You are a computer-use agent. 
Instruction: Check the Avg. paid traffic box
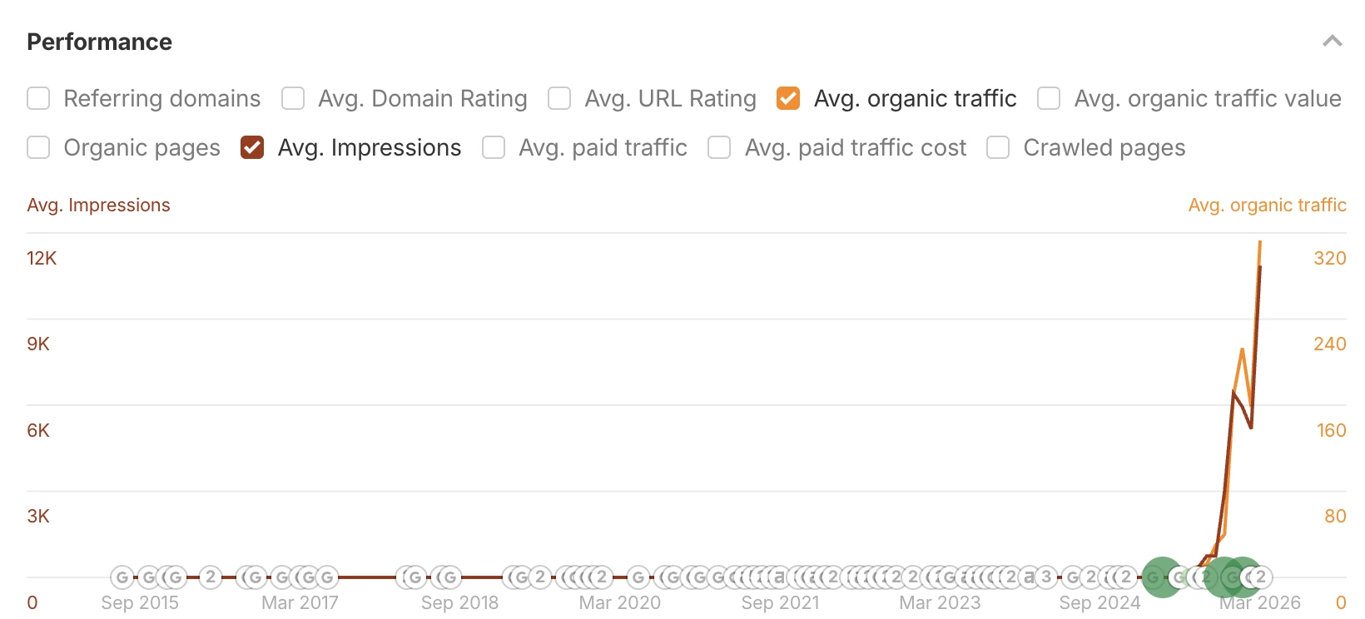(494, 147)
